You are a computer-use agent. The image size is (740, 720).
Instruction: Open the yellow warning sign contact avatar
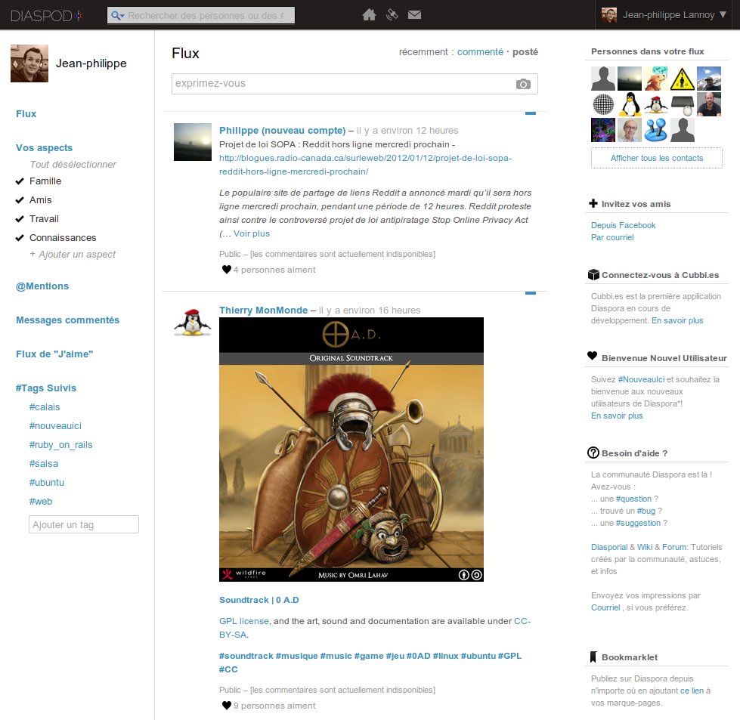(683, 79)
